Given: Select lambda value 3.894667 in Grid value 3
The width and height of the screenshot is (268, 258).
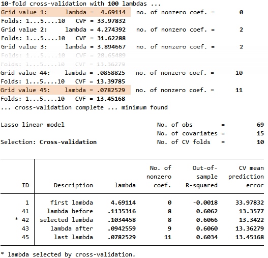Looking at the screenshot, I should tap(111, 47).
